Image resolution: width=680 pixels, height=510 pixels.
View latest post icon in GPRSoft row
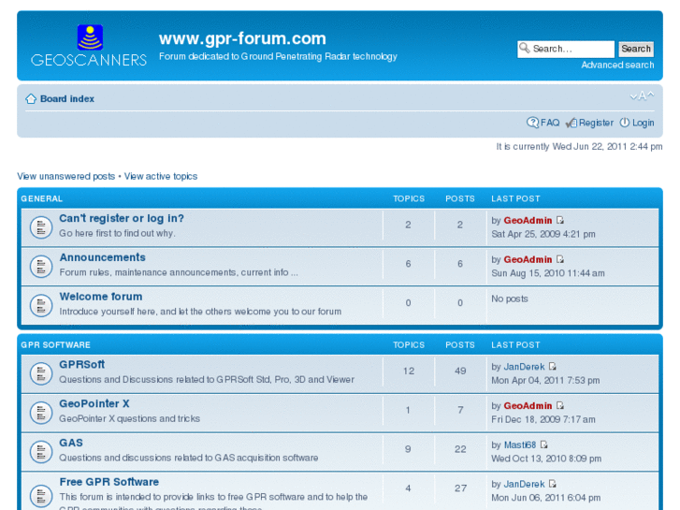click(x=553, y=366)
